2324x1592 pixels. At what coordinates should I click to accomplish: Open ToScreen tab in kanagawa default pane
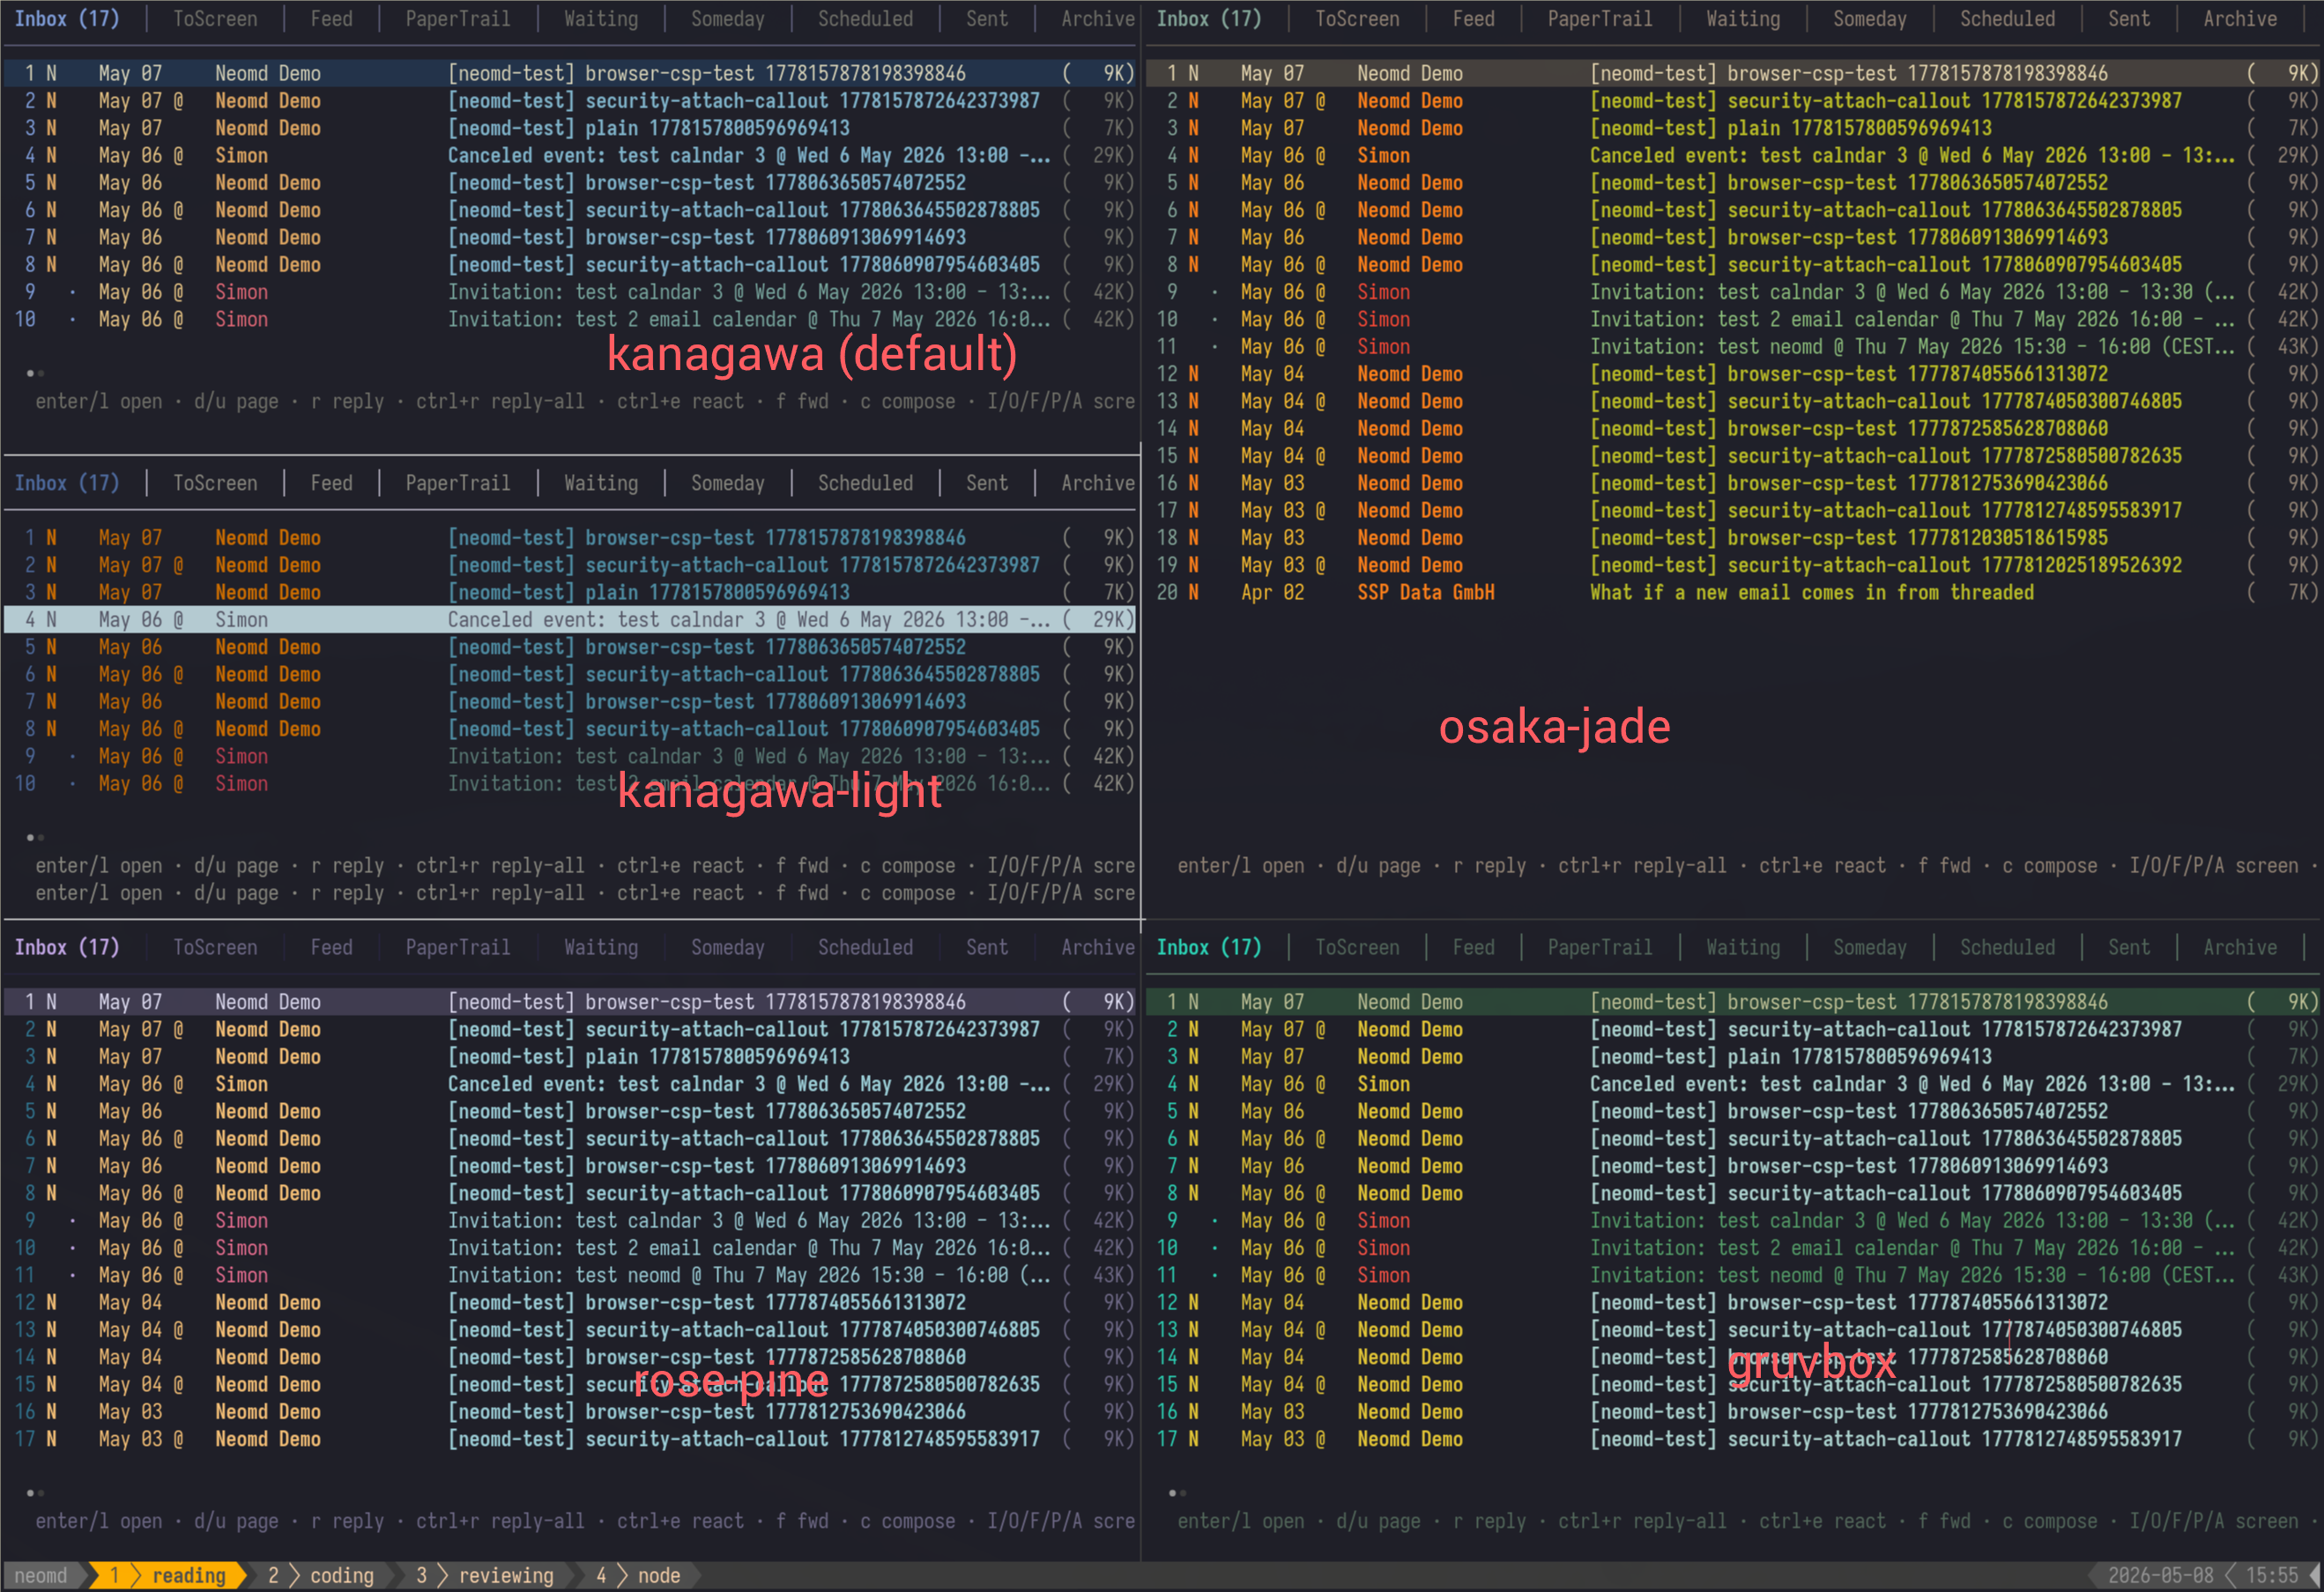tap(215, 19)
